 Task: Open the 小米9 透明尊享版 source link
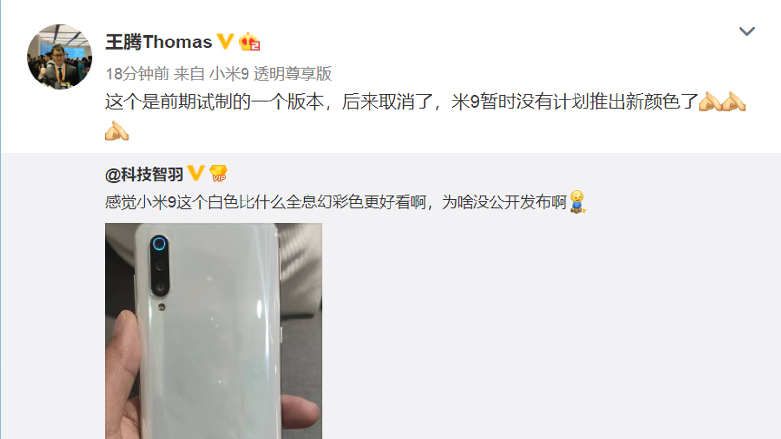point(270,74)
